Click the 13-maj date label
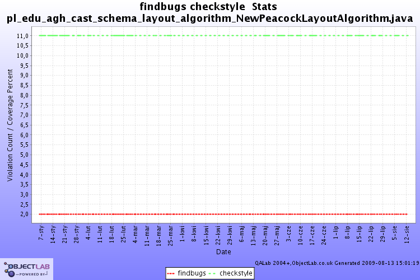This screenshot has width=420, height=280. click(253, 236)
